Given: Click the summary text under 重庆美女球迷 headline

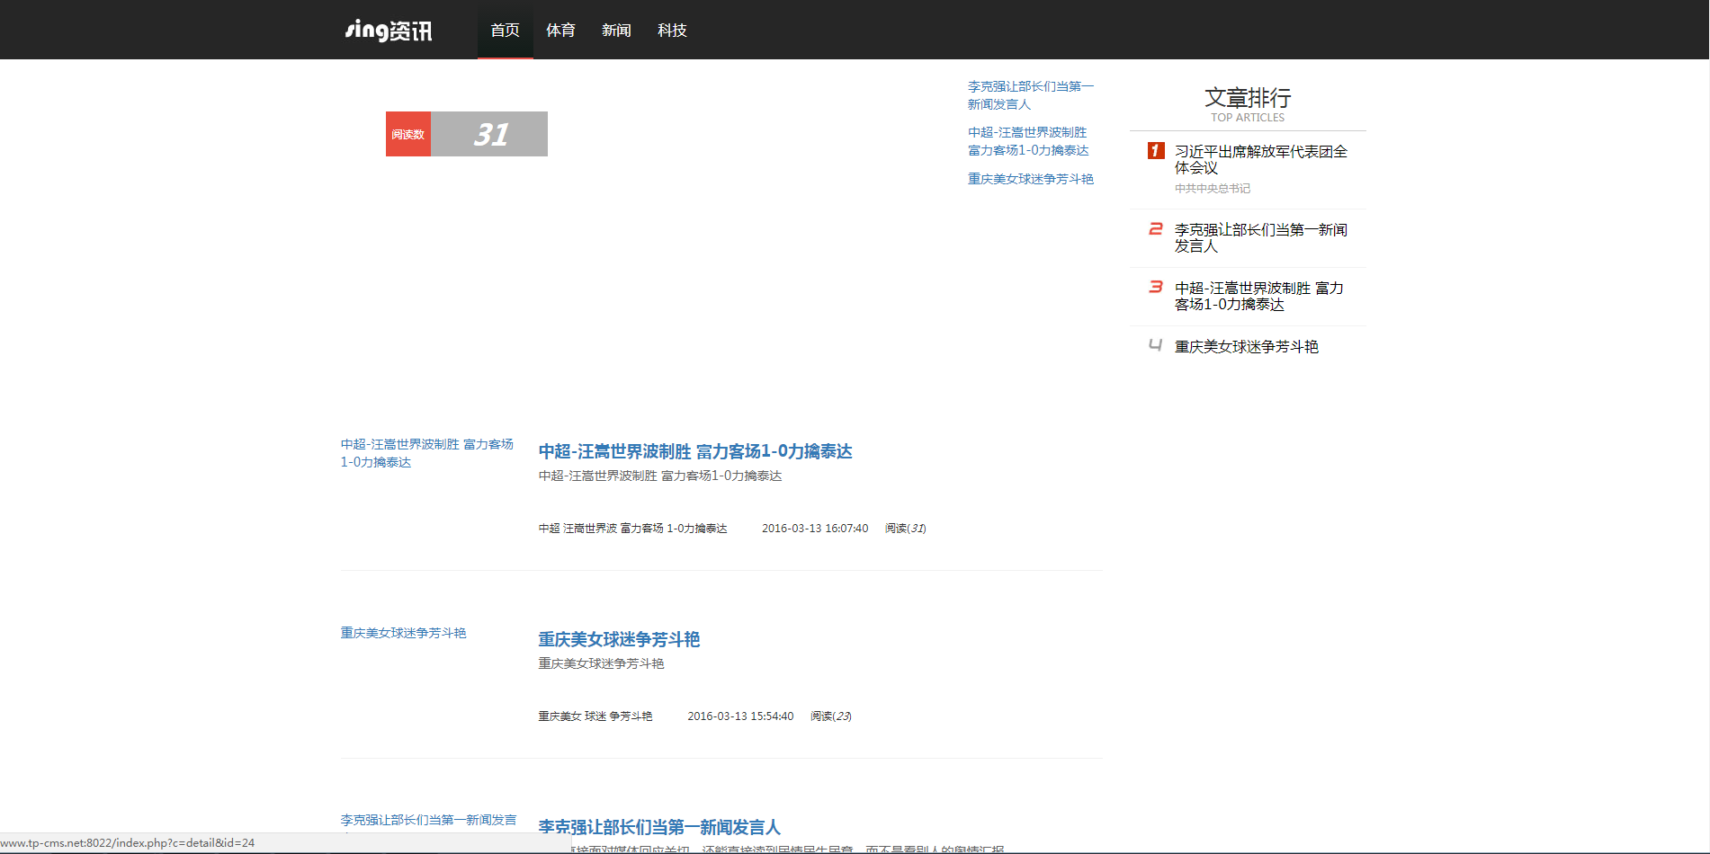Looking at the screenshot, I should [x=602, y=663].
